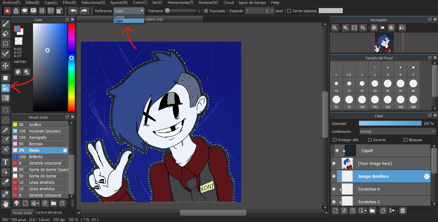Activate the Text tool

point(5,162)
